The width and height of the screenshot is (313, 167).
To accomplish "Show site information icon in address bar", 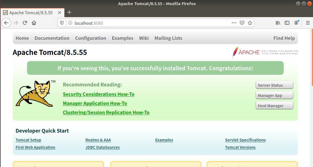I will 70,23.
